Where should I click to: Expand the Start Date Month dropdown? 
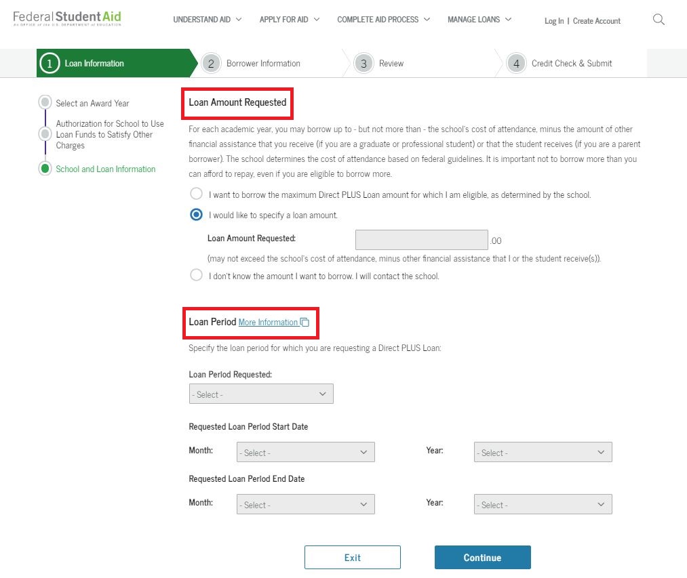coord(306,452)
